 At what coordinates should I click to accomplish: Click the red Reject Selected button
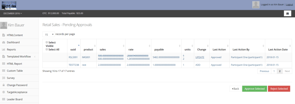point(279,89)
